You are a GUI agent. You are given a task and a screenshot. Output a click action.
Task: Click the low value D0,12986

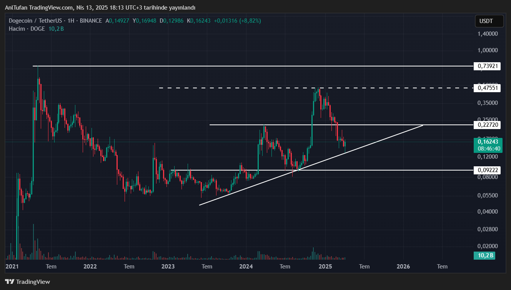(172, 21)
